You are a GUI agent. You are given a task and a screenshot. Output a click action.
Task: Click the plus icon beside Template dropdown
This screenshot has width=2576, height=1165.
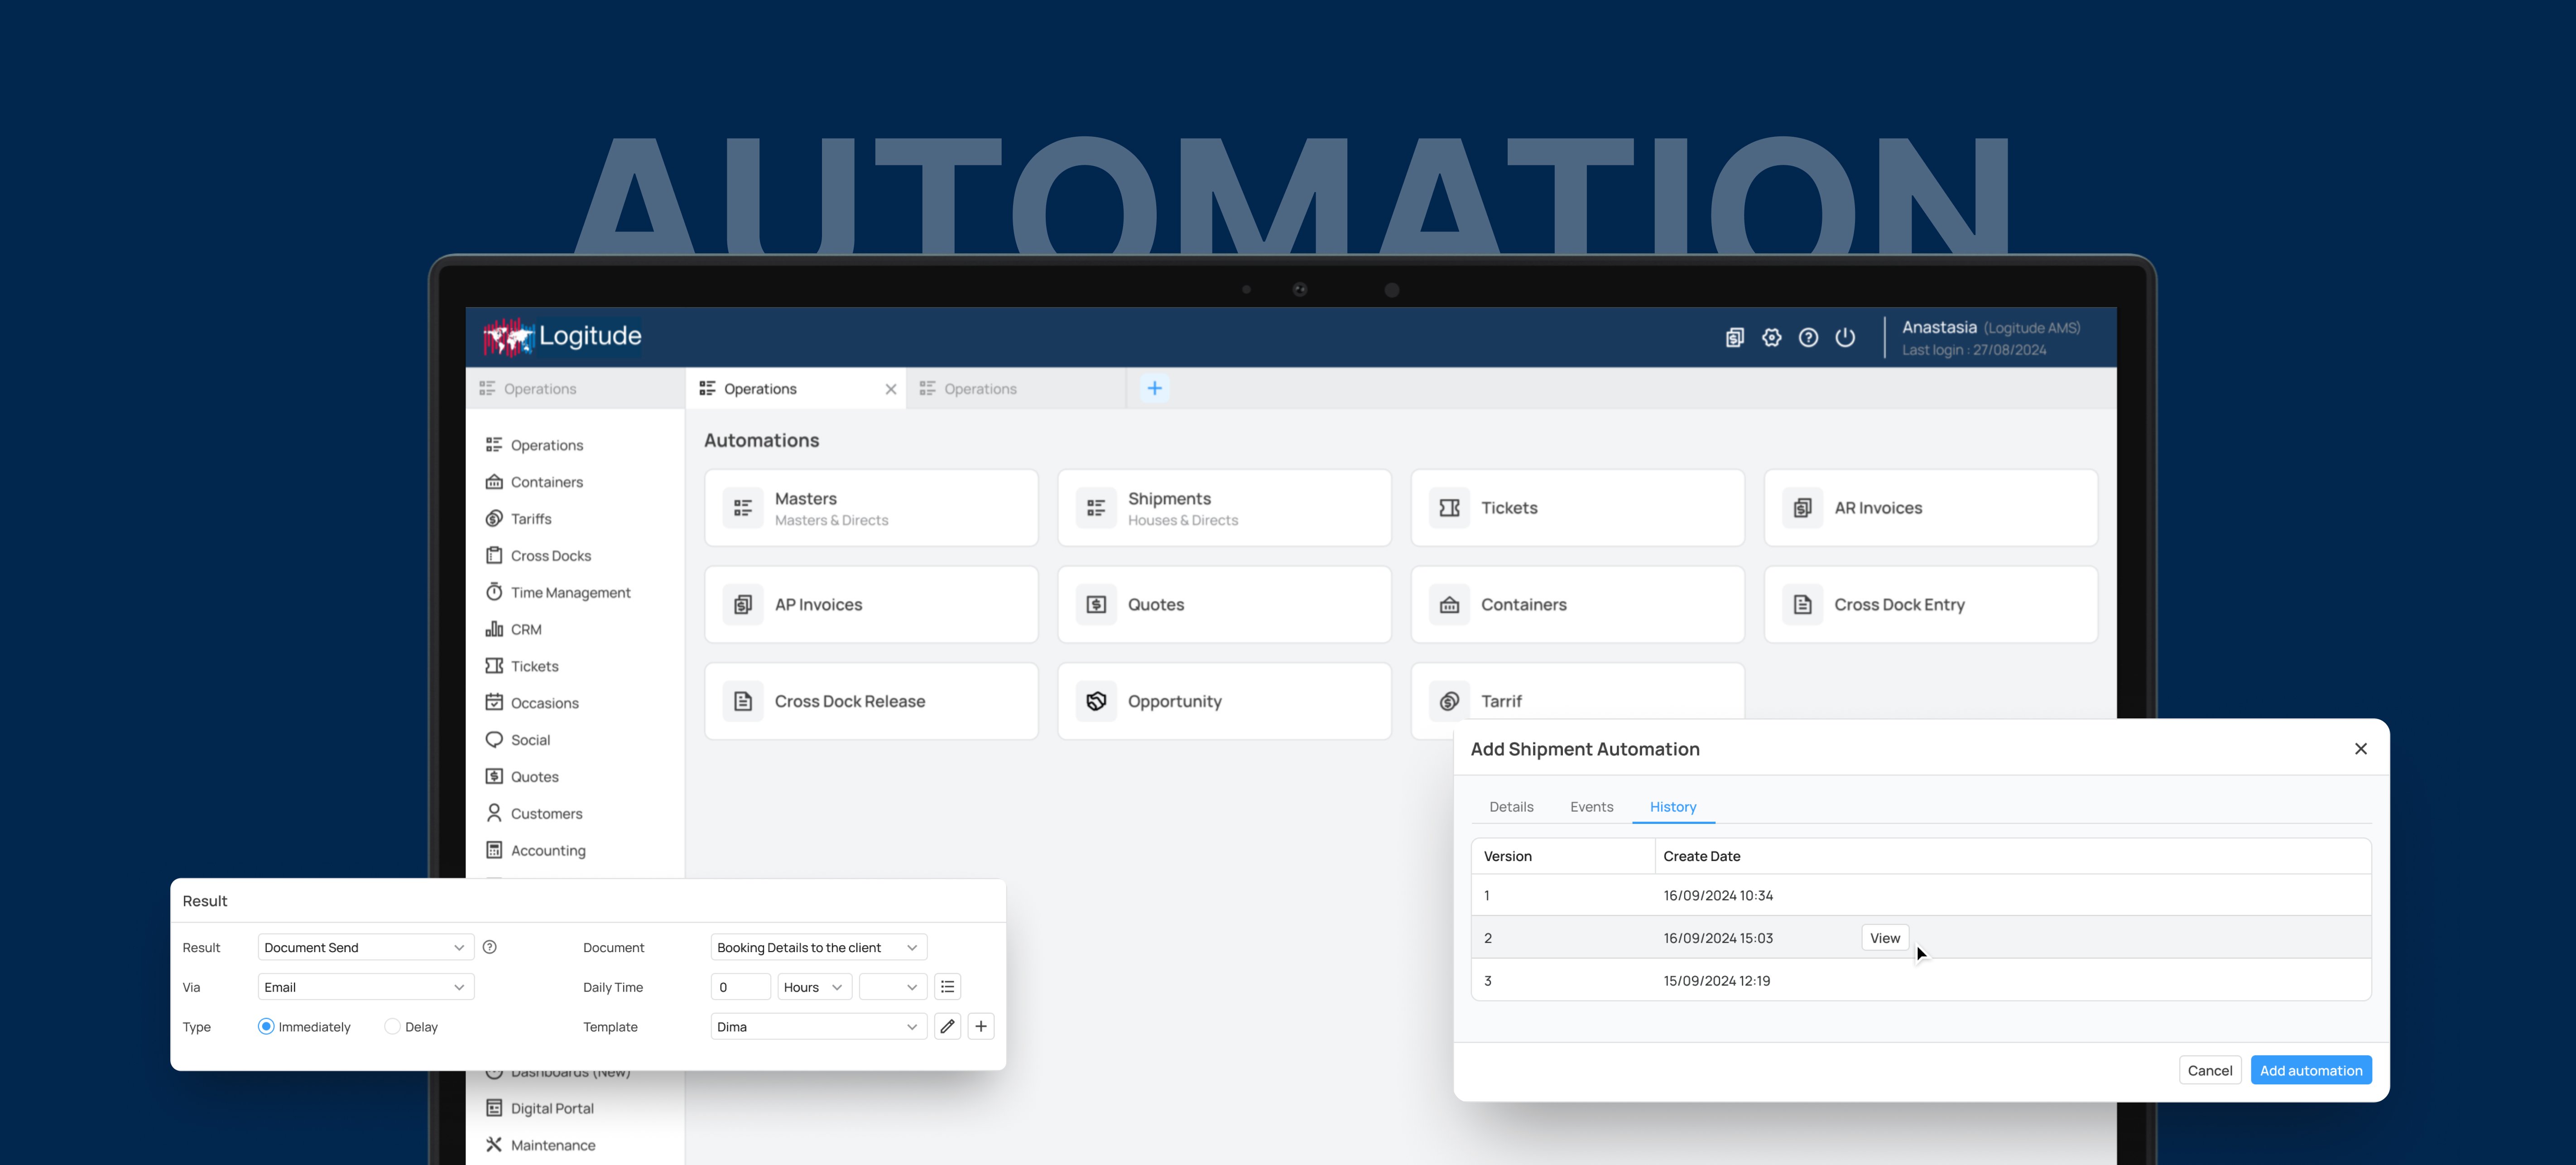click(x=981, y=1026)
